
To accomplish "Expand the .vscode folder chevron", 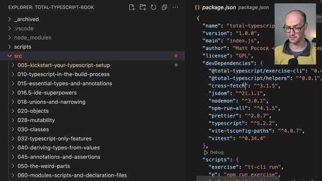I will pos(10,29).
